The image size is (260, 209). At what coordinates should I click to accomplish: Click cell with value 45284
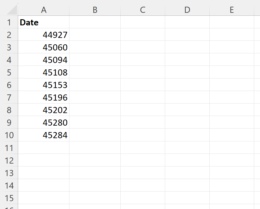tap(44, 135)
